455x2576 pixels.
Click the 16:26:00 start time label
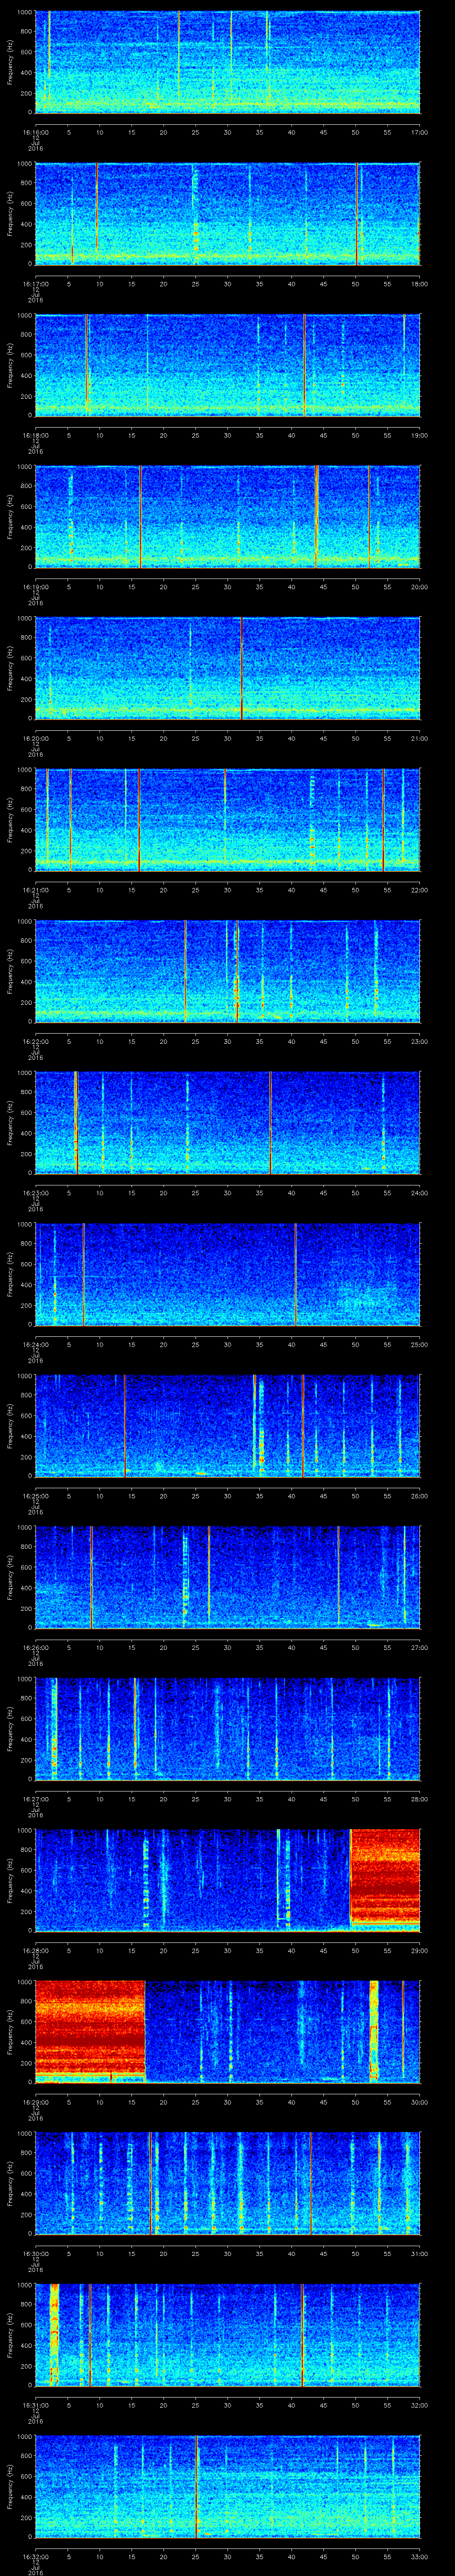35,1647
